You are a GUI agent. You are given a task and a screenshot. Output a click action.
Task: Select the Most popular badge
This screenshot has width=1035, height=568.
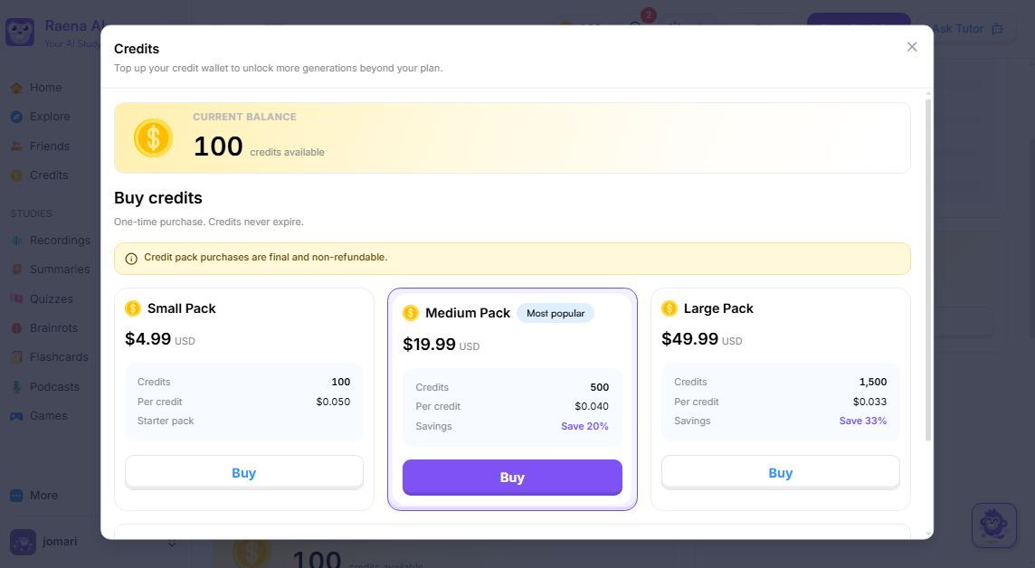tap(555, 313)
